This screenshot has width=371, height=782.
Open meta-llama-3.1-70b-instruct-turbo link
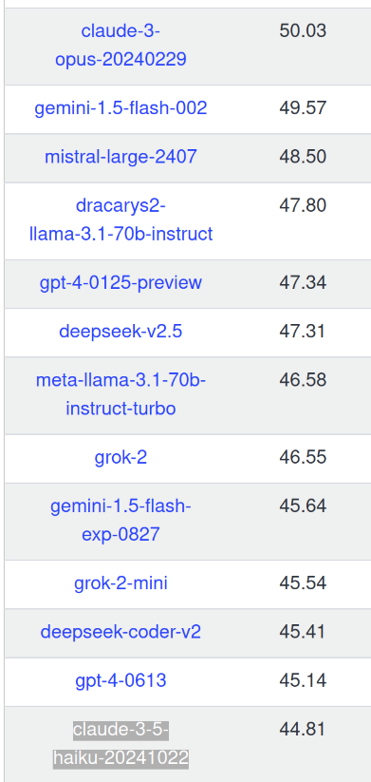point(121,394)
